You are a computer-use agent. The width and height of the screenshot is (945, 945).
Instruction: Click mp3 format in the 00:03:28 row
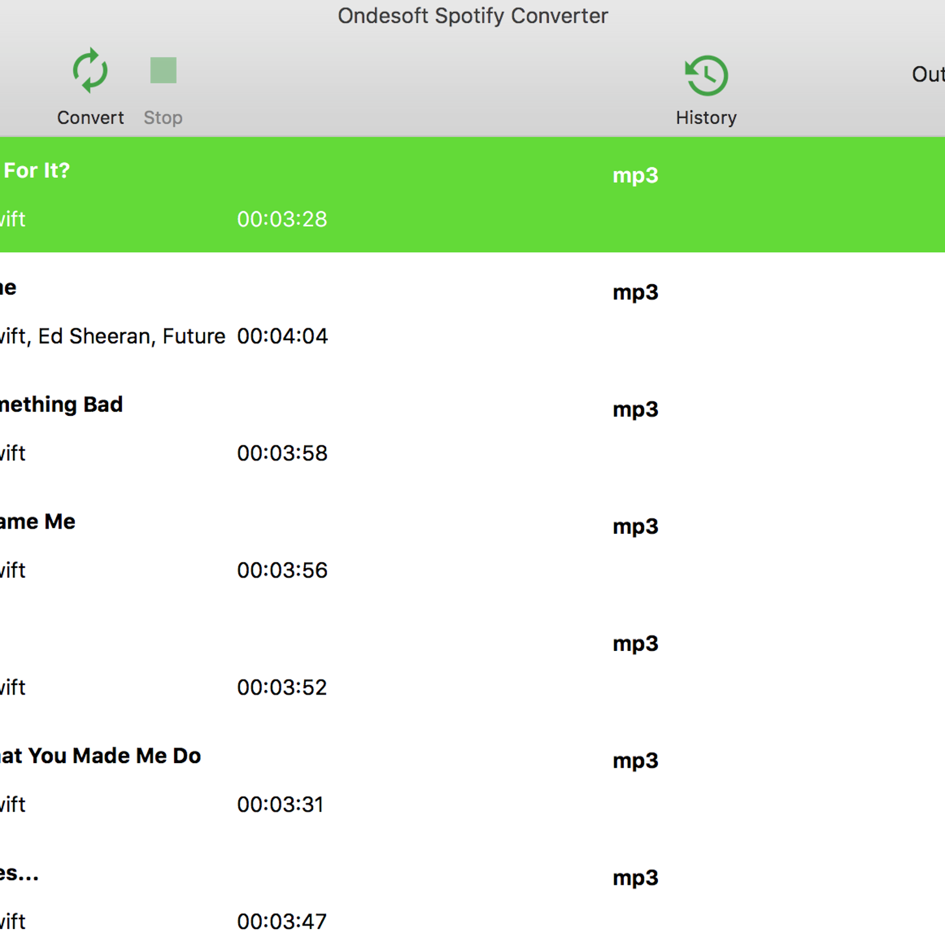point(636,175)
